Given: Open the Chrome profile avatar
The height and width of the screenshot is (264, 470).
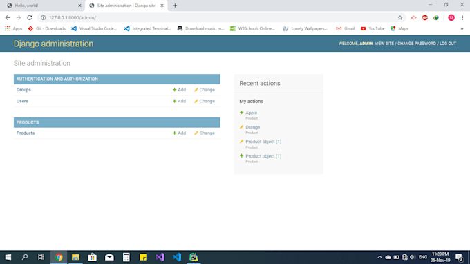Looking at the screenshot, I should coord(451,18).
